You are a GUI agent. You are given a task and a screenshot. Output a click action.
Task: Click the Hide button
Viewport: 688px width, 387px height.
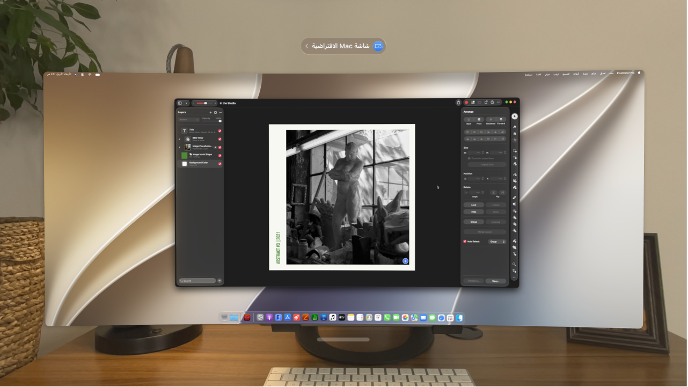(x=474, y=212)
